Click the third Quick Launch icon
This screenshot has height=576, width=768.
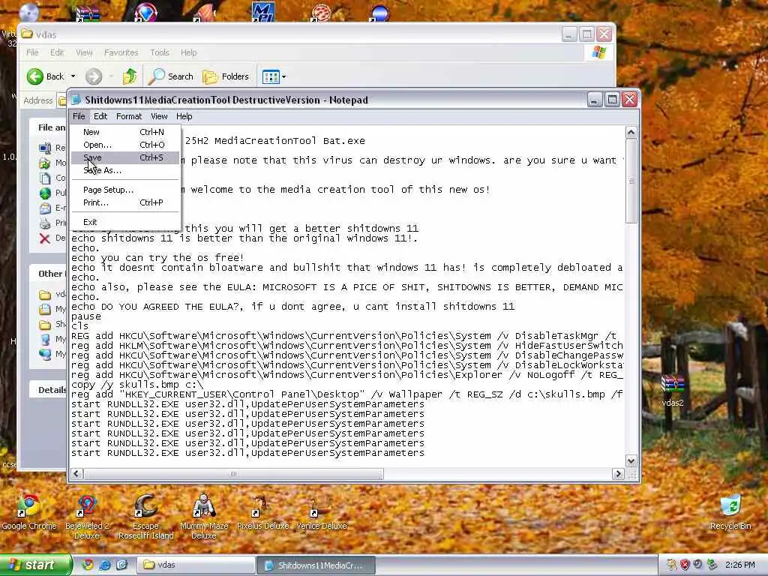pyautogui.click(x=122, y=565)
